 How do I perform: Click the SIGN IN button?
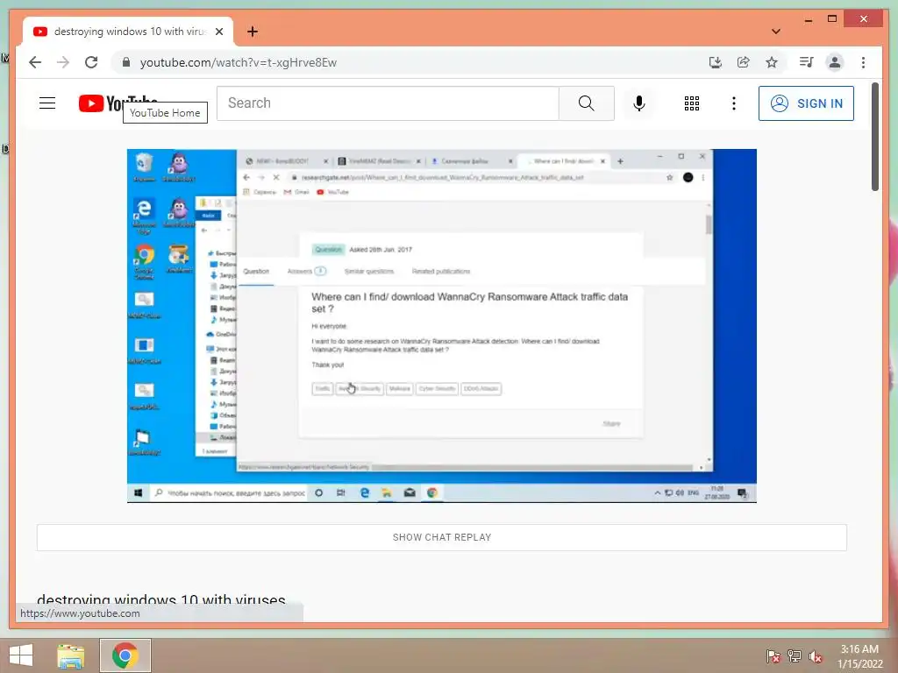(806, 103)
